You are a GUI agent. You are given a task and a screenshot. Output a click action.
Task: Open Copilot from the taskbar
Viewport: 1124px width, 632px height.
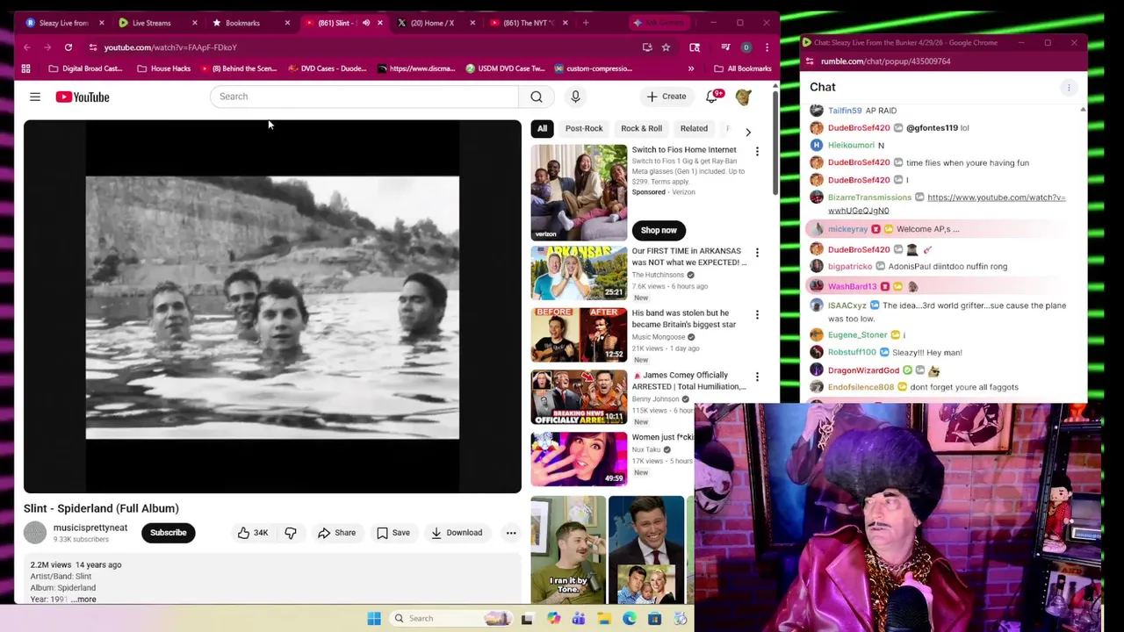[553, 619]
